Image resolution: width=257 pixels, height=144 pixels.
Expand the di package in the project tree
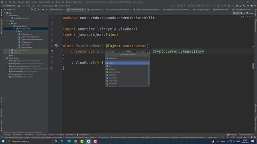coord(16,31)
